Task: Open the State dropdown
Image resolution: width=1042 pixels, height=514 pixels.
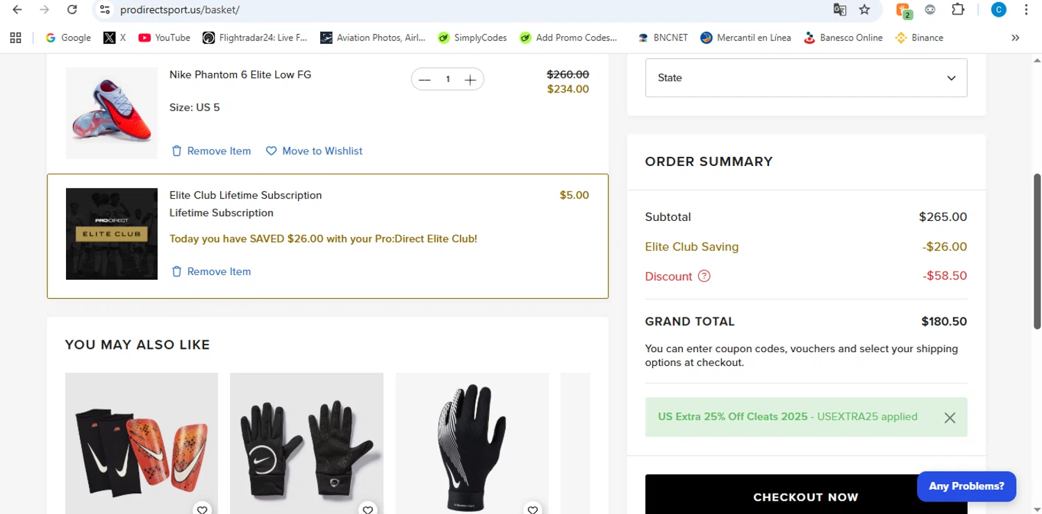Action: [806, 78]
